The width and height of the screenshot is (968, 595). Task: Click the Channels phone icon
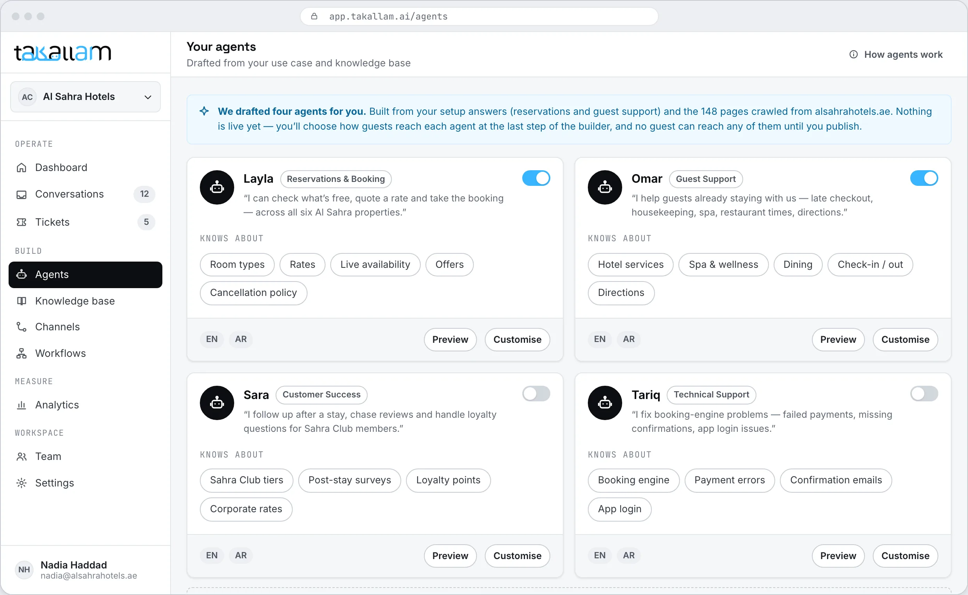click(21, 327)
